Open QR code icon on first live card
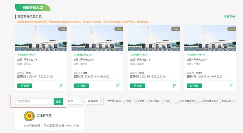 point(62,85)
